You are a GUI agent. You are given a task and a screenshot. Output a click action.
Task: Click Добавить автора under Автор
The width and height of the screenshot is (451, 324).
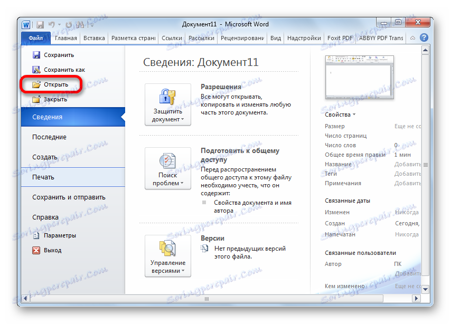tap(408, 273)
